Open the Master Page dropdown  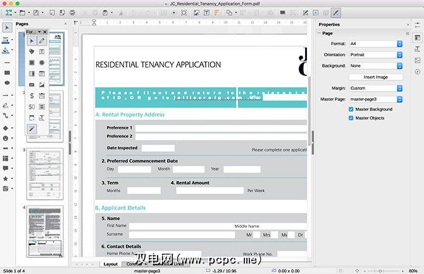[376, 99]
